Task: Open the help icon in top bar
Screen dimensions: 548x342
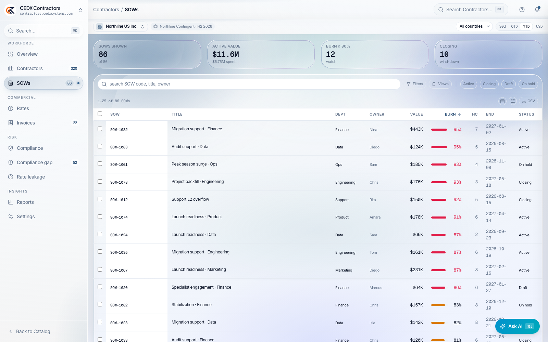Action: [x=522, y=10]
